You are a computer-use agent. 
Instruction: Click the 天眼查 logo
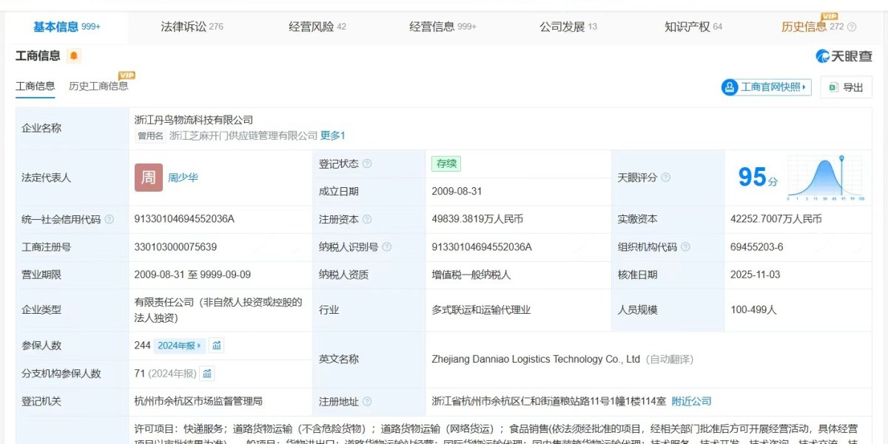[x=844, y=56]
